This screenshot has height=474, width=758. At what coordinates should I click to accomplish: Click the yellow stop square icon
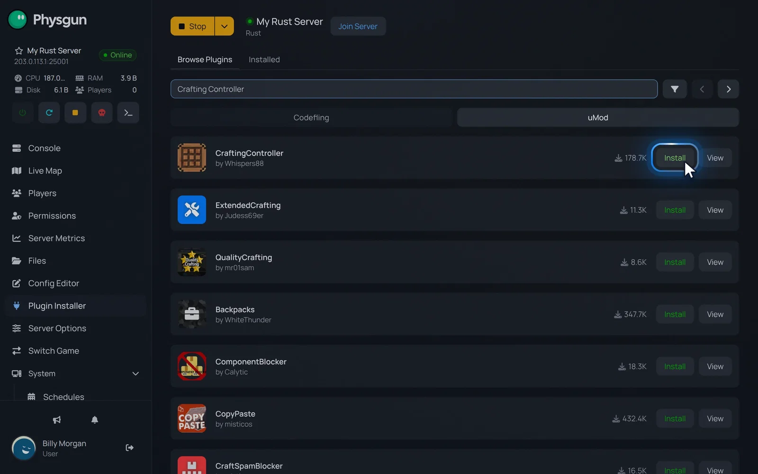coord(75,113)
